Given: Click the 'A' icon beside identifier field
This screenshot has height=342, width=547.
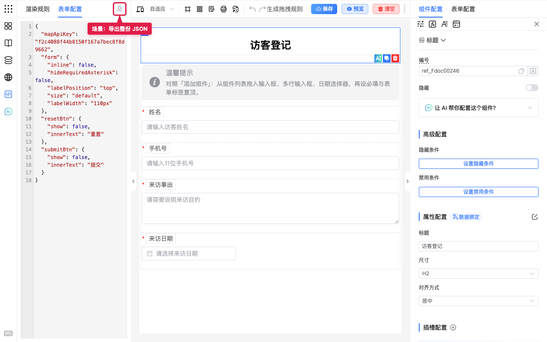Looking at the screenshot, I should tap(533, 71).
